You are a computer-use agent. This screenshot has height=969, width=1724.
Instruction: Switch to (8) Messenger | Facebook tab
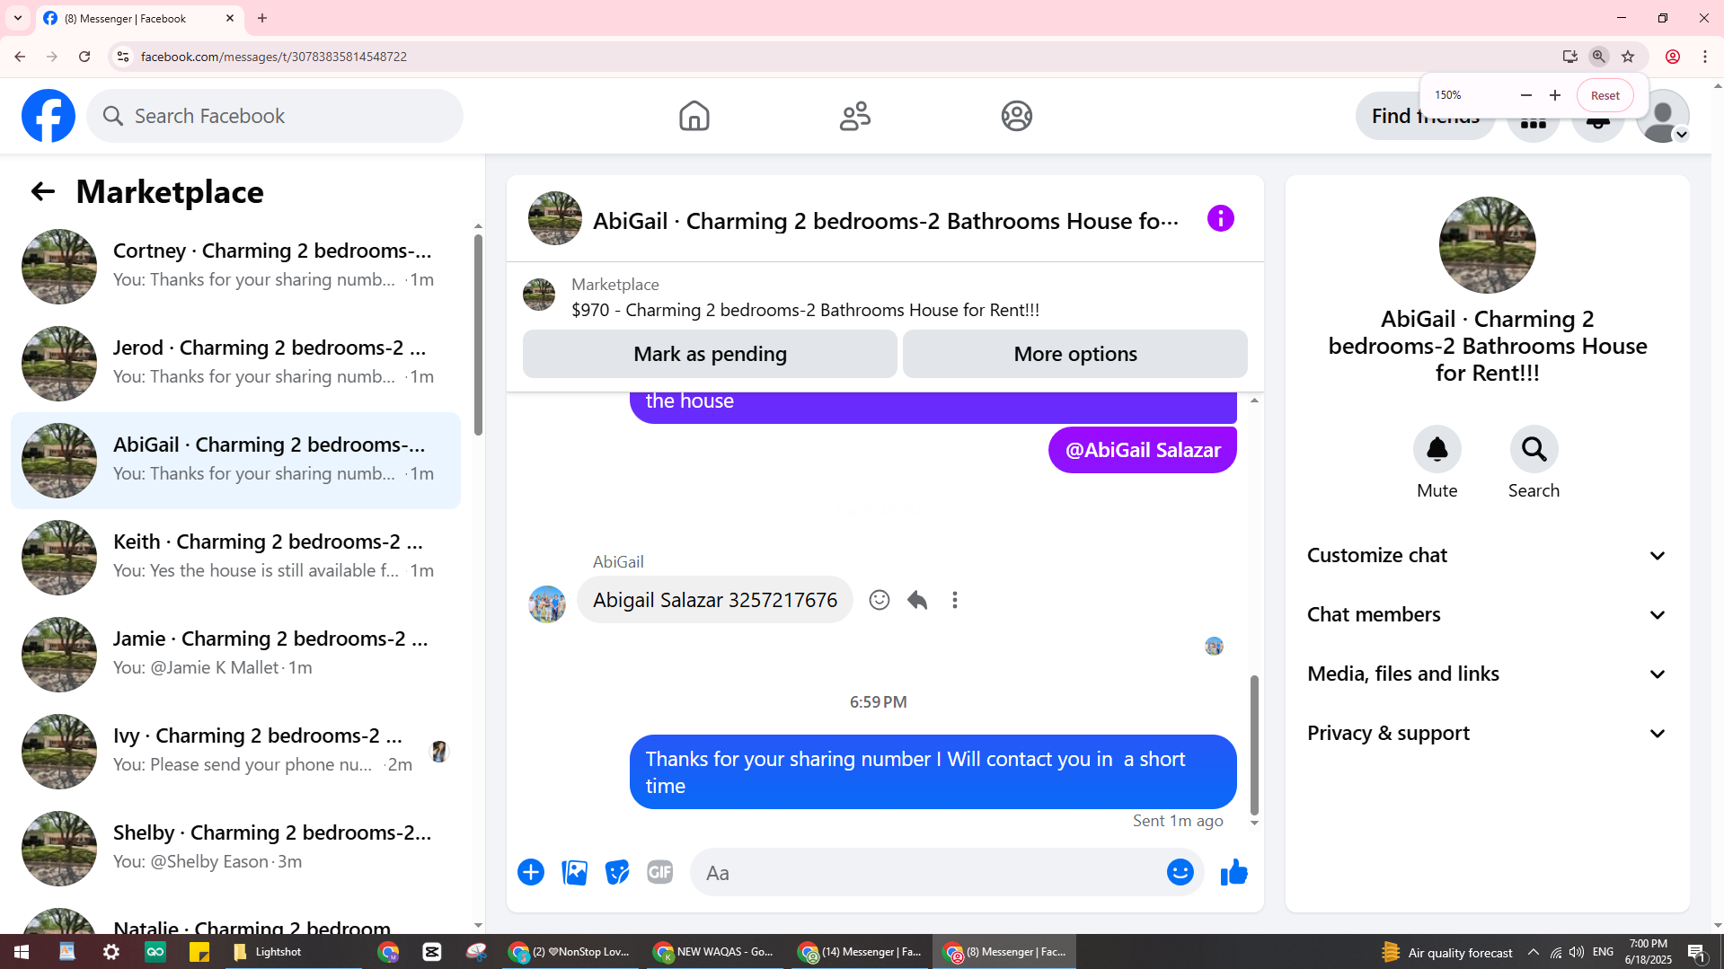140,18
